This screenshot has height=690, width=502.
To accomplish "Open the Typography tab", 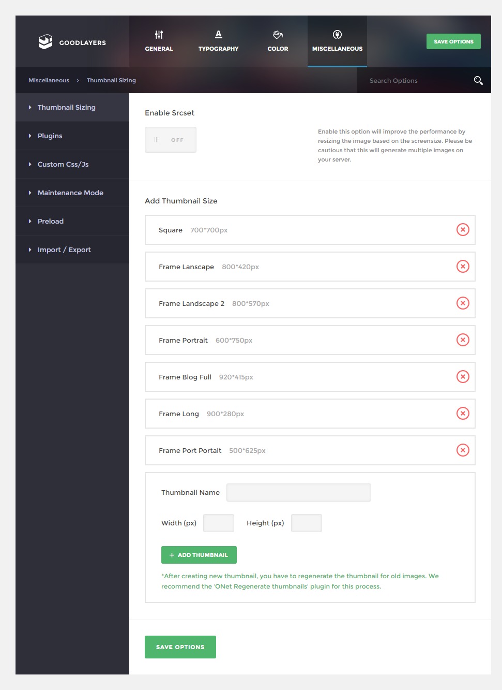I will pyautogui.click(x=218, y=41).
